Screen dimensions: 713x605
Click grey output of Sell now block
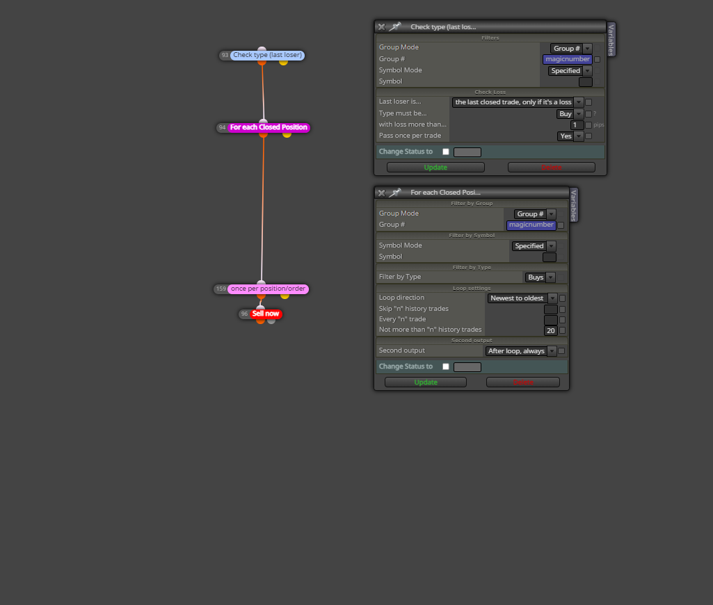point(271,321)
